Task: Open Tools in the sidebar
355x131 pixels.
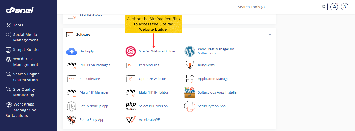Action: point(18,25)
